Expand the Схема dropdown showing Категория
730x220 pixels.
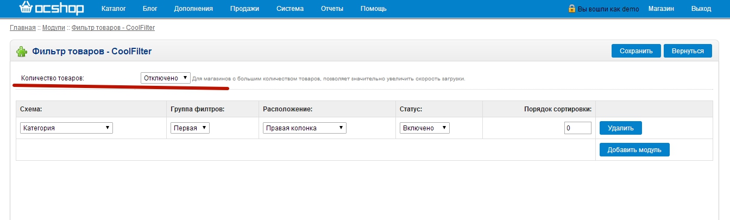click(x=66, y=128)
